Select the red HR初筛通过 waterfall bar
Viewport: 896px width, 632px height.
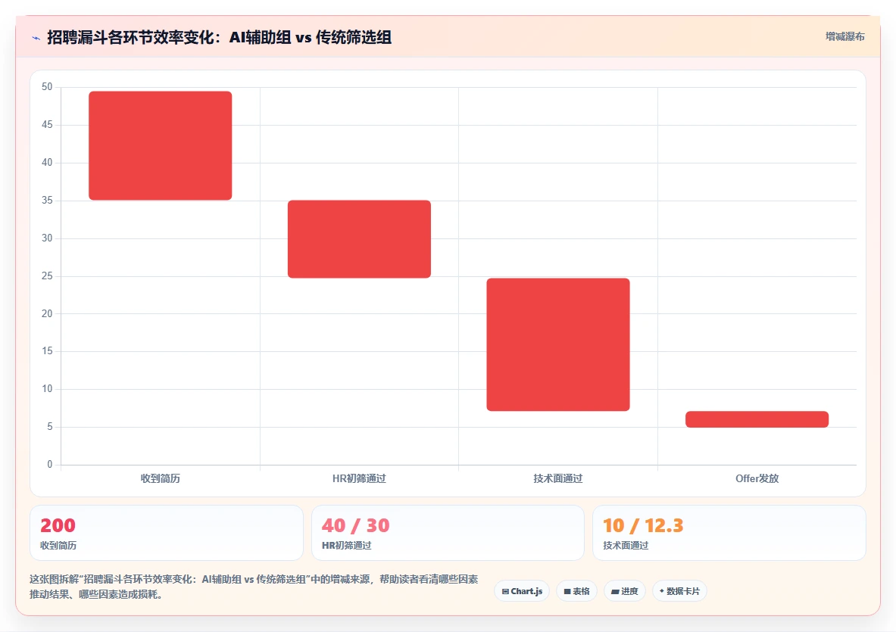(360, 239)
